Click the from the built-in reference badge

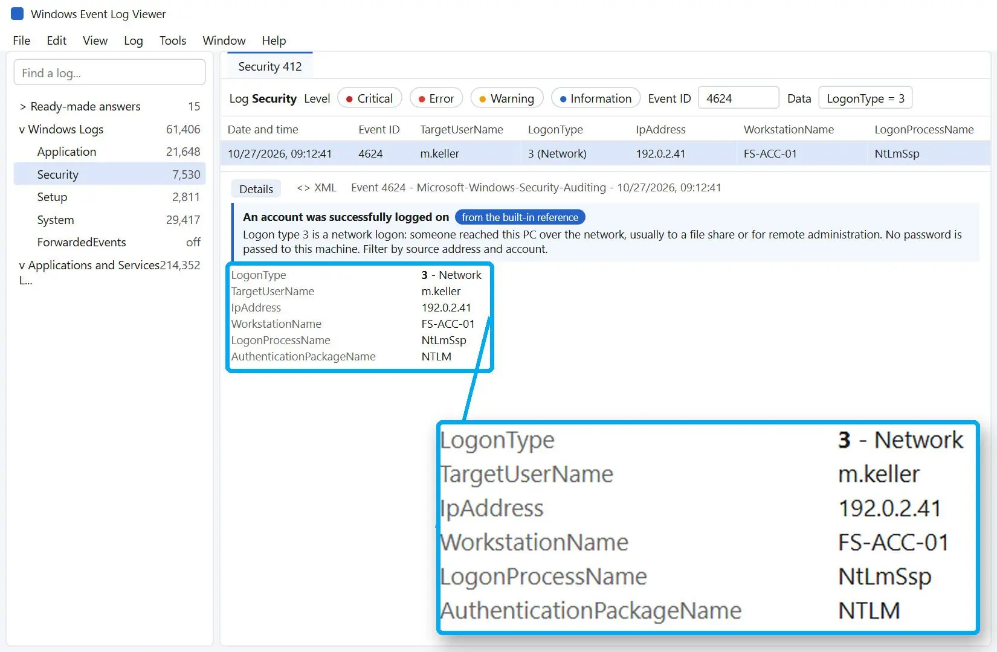[x=520, y=217]
